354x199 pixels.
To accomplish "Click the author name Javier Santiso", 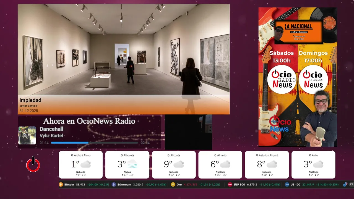I will tap(28, 106).
